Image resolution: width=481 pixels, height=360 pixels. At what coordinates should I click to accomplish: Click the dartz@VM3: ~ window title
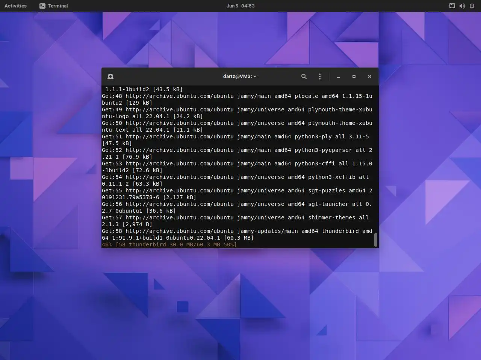pyautogui.click(x=240, y=76)
